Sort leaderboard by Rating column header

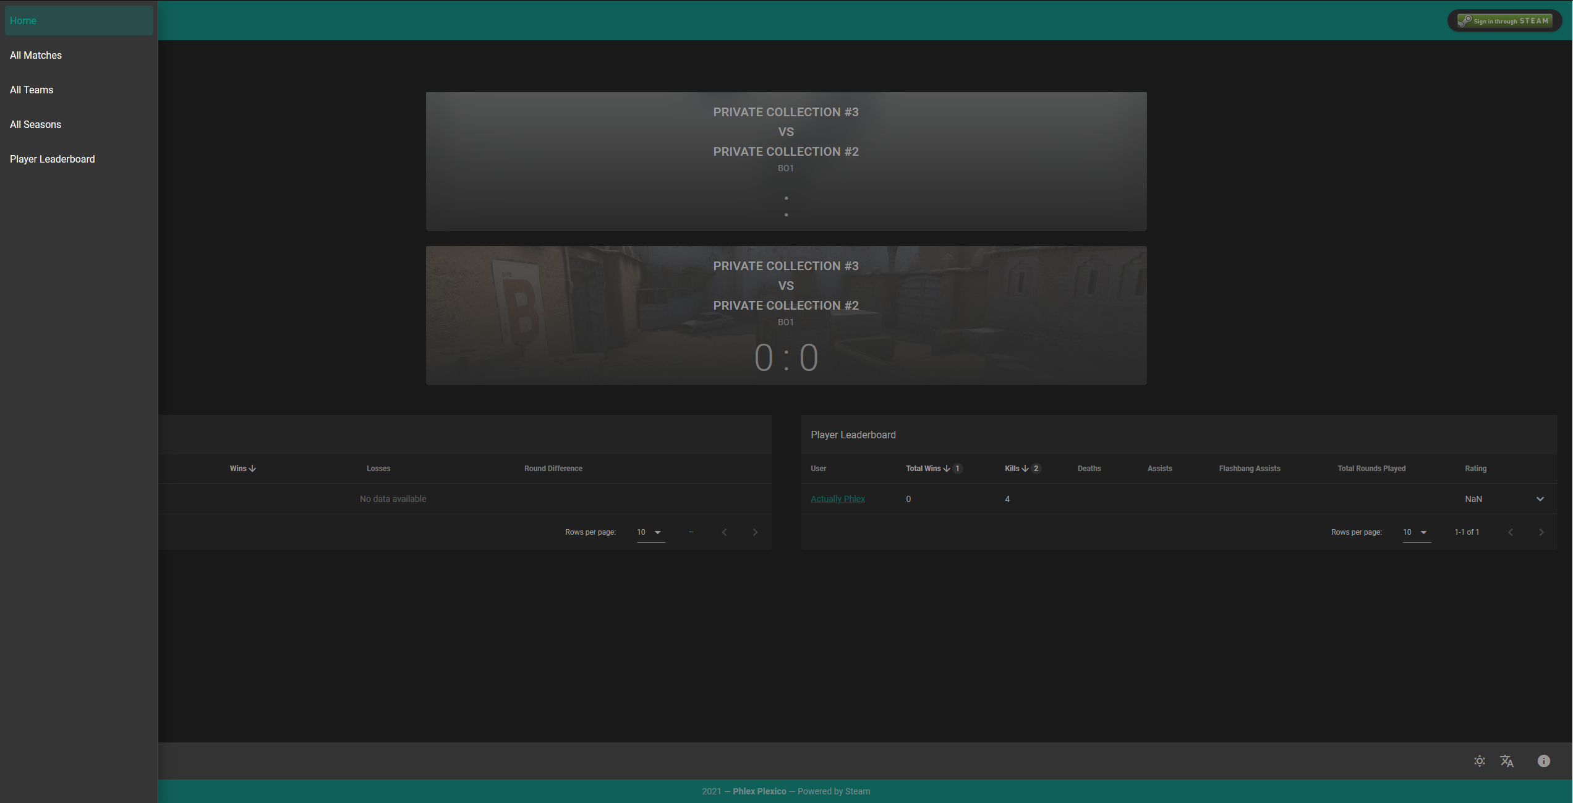(1475, 469)
